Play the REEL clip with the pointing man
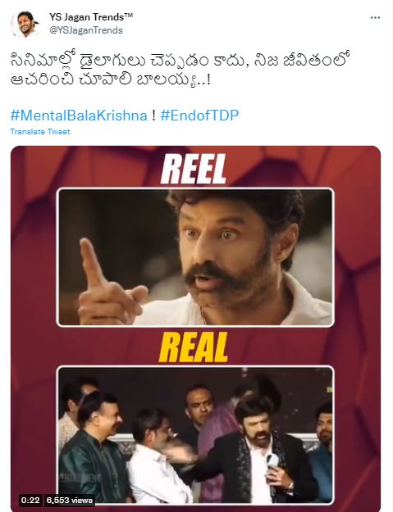The height and width of the screenshot is (512, 393). 195,257
